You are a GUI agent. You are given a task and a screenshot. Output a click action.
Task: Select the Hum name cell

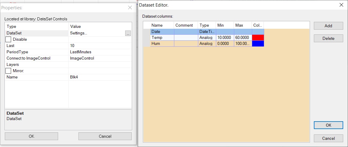[x=162, y=44]
